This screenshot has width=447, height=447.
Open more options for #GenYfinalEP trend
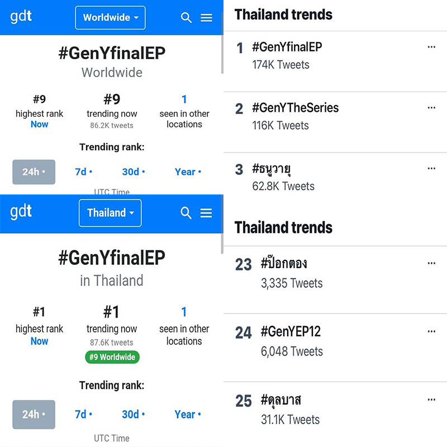[431, 47]
